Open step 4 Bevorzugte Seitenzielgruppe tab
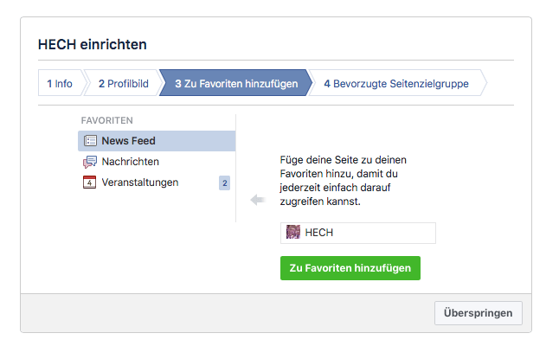The height and width of the screenshot is (346, 559). (x=396, y=83)
